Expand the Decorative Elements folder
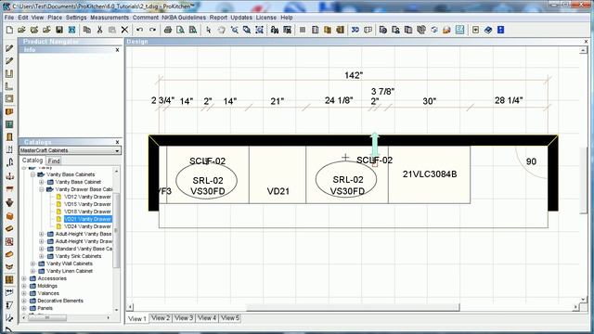The height and width of the screenshot is (334, 594). coord(24,301)
